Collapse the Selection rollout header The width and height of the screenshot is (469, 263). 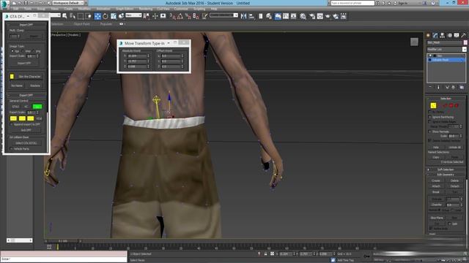(446, 99)
